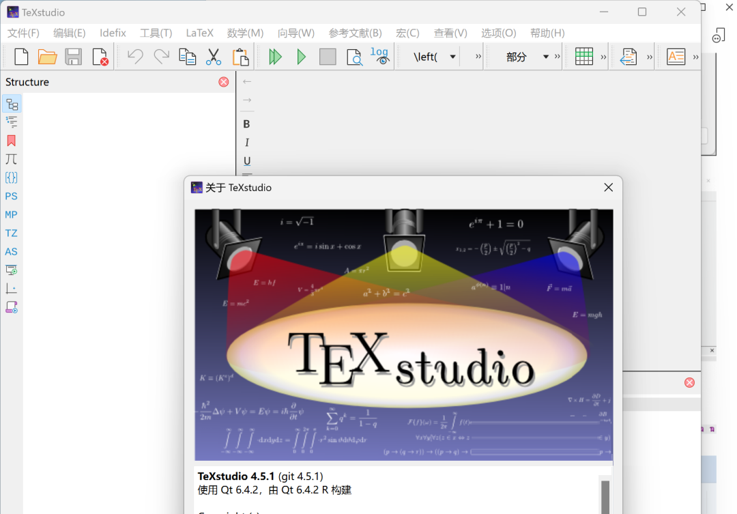Toggle italic formatting with the I button

click(x=246, y=142)
